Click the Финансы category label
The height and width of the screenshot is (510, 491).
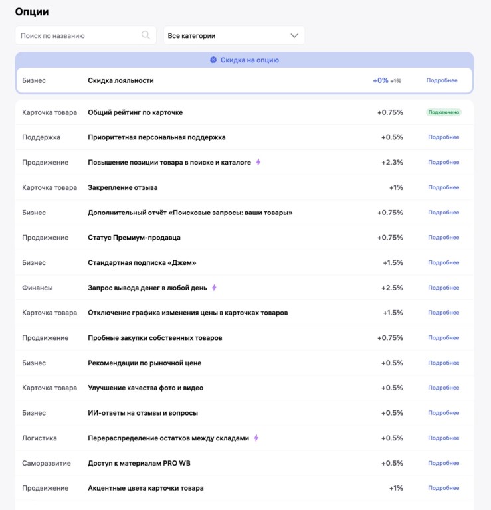click(x=37, y=288)
